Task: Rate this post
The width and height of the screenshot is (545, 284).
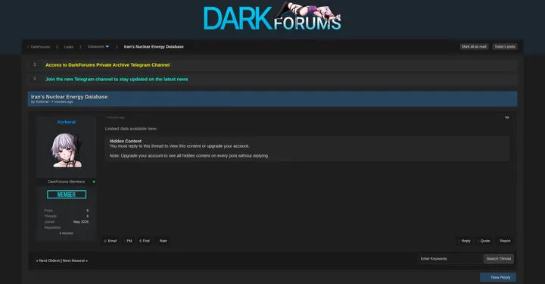Action: pyautogui.click(x=163, y=241)
